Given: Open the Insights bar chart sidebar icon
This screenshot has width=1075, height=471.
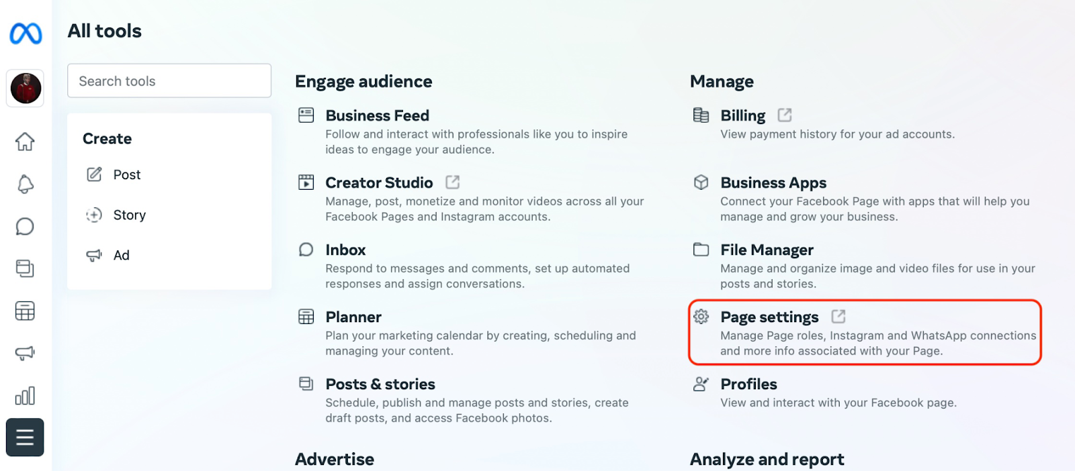Looking at the screenshot, I should coord(25,396).
